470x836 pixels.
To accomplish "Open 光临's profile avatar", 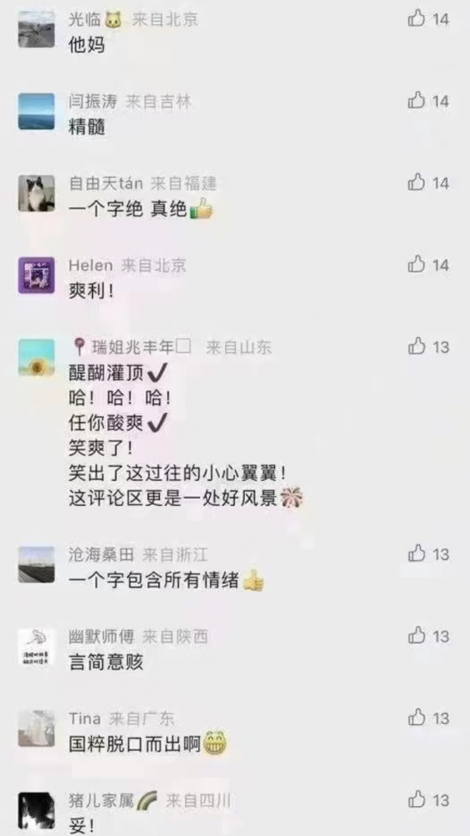I will [36, 29].
